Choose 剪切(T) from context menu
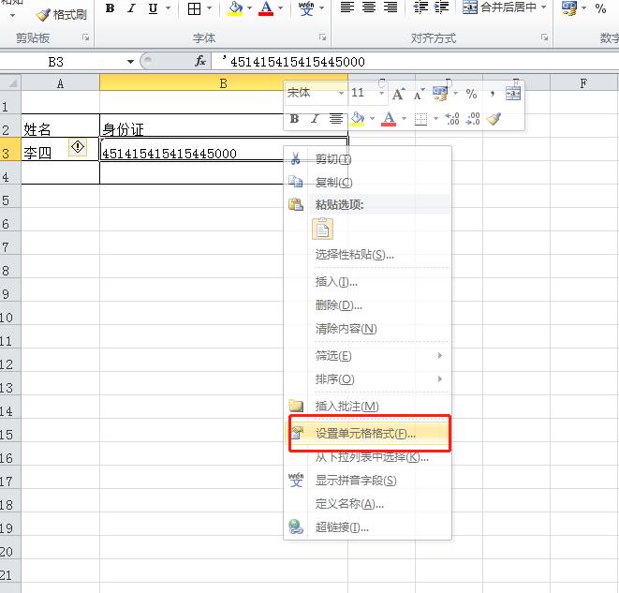Viewport: 619px width, 593px height. [x=368, y=158]
